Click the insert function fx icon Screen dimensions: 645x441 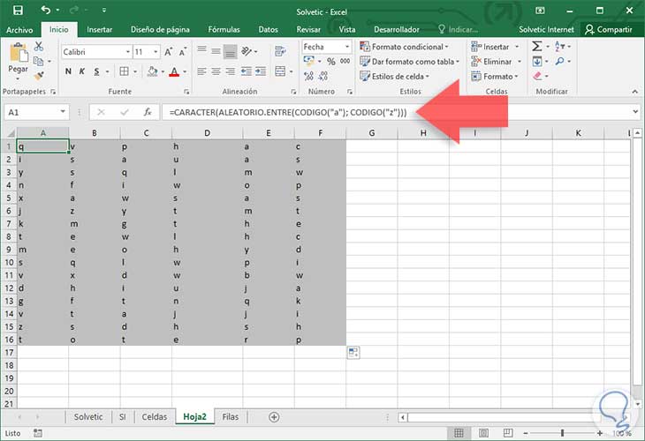(x=148, y=112)
